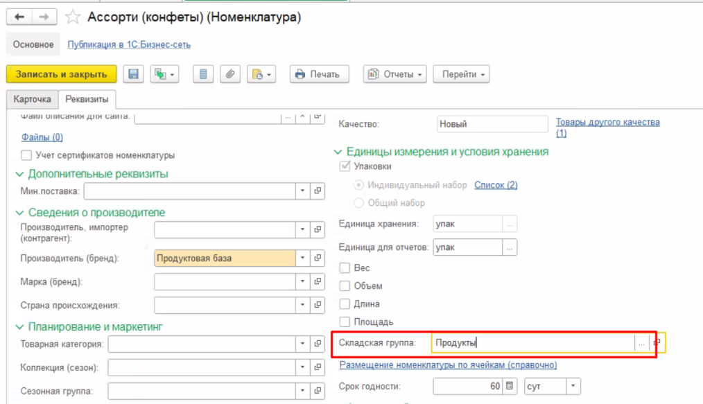Image resolution: width=703 pixels, height=404 pixels.
Task: Select the Общий набор radio button
Action: pyautogui.click(x=358, y=203)
